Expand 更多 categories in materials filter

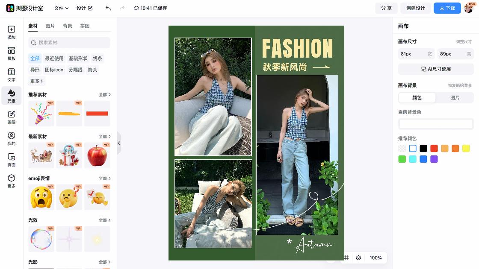point(36,81)
